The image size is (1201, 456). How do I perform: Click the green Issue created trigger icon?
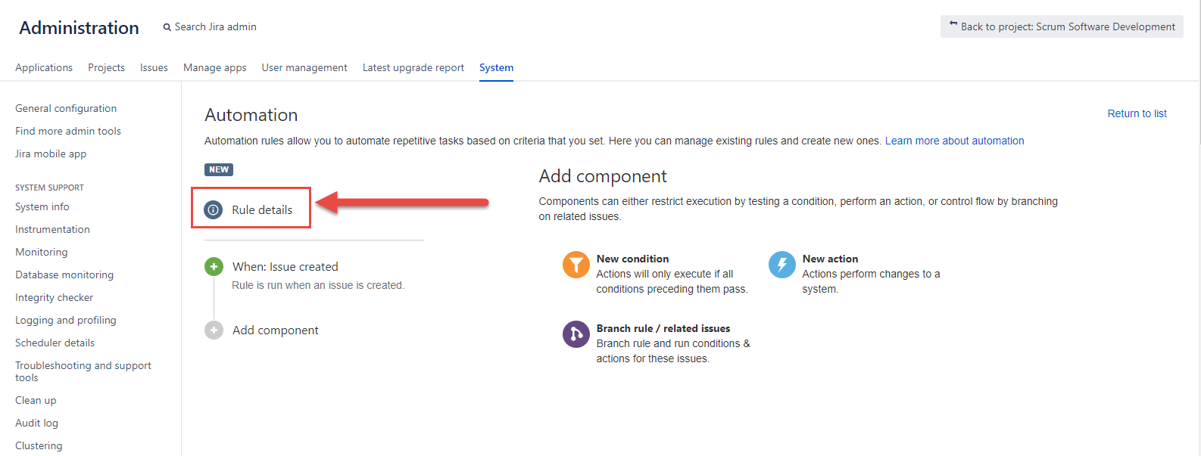coord(214,266)
